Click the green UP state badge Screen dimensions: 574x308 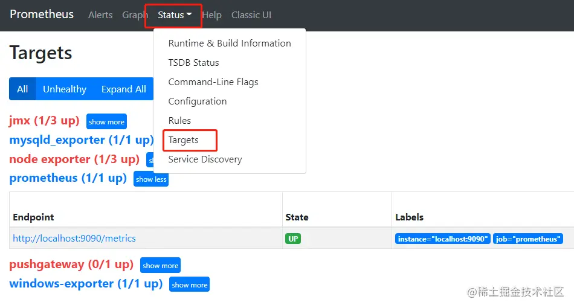pos(293,239)
